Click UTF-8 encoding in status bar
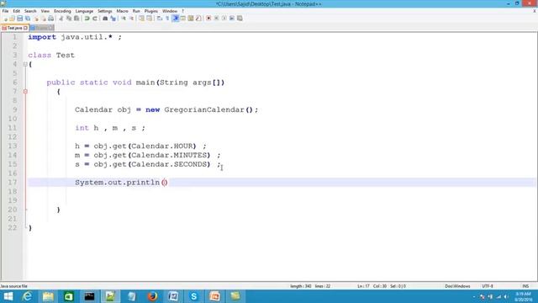Screen dimensions: 538x303 pos(488,286)
